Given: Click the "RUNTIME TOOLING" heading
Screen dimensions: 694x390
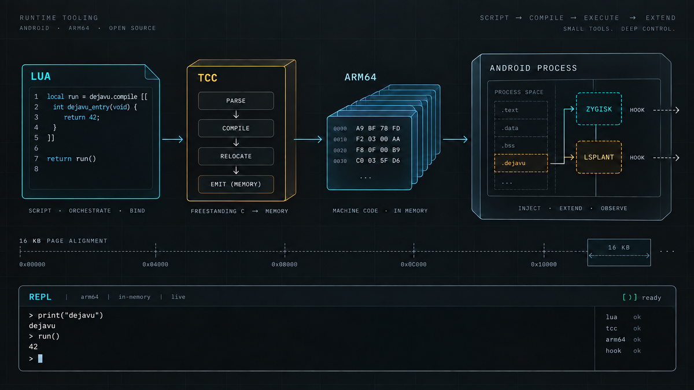Looking at the screenshot, I should 59,18.
